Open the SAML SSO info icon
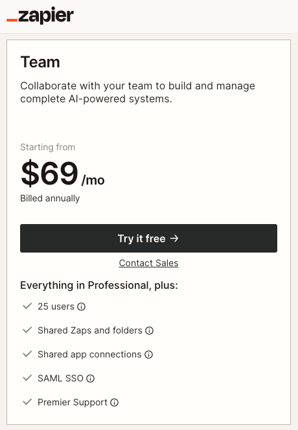 click(90, 379)
